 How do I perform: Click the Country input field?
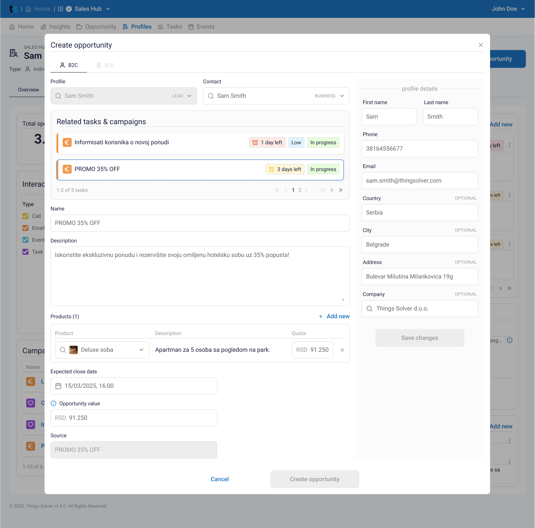(x=420, y=213)
